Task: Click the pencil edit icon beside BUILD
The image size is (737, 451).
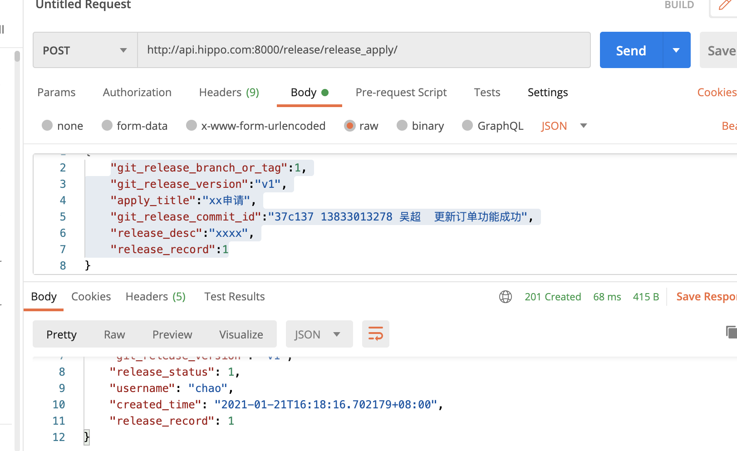Action: (x=725, y=5)
